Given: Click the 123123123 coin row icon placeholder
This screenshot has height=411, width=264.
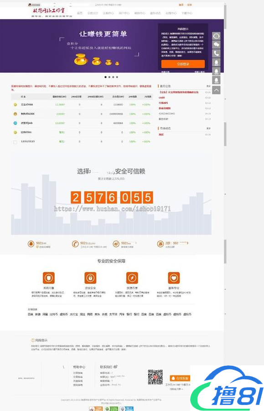Looking at the screenshot, I should coord(15,142).
